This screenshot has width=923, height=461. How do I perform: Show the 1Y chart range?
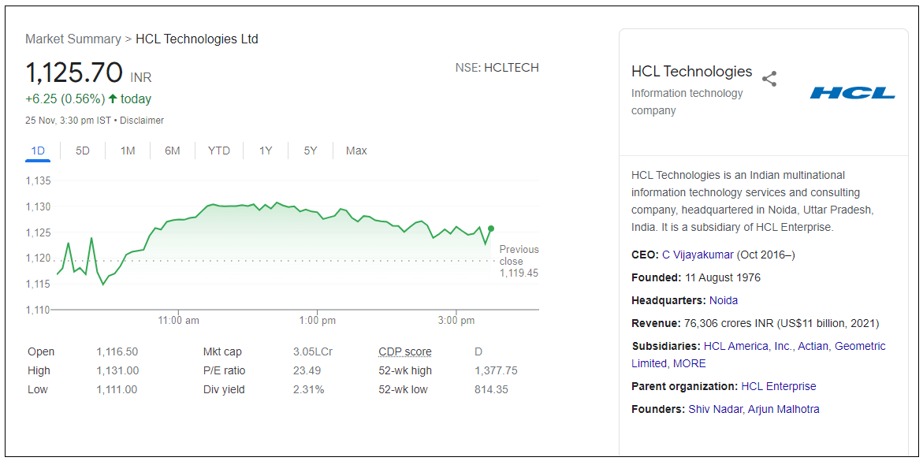tap(266, 151)
